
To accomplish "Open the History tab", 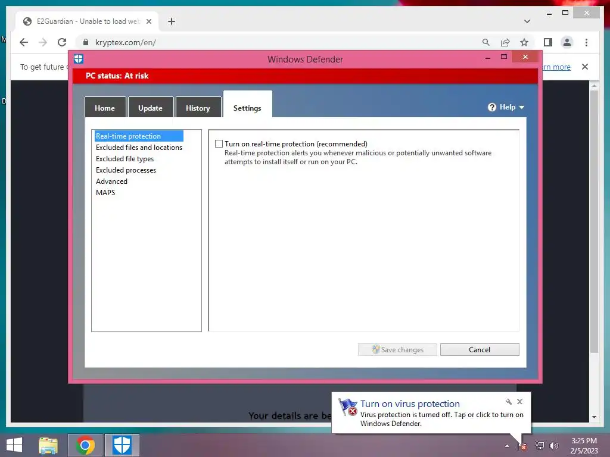I will coord(198,108).
